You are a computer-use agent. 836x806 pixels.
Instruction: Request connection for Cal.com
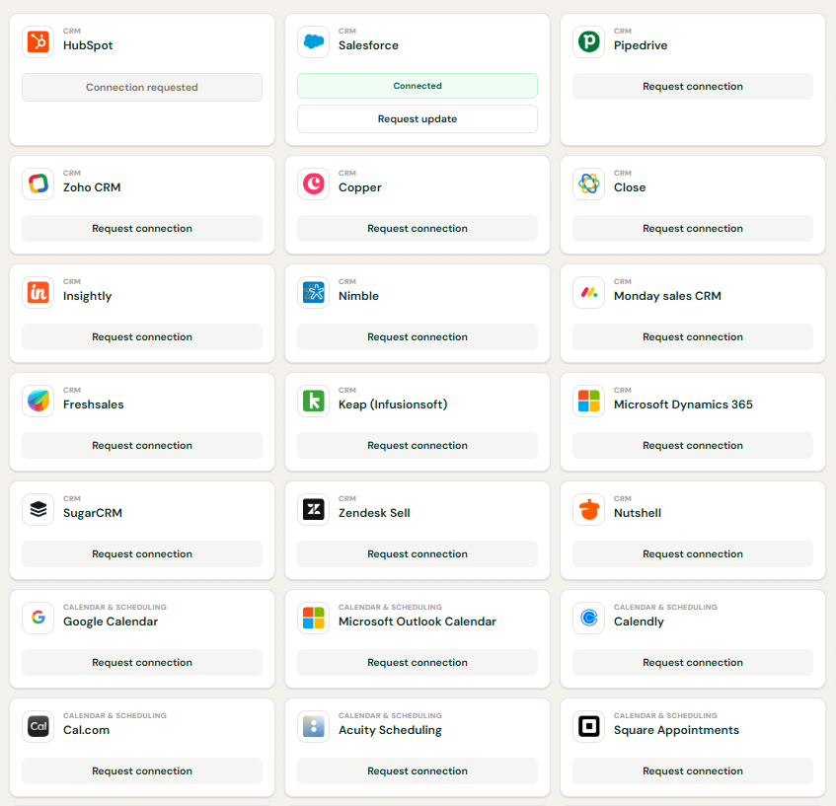click(x=142, y=770)
